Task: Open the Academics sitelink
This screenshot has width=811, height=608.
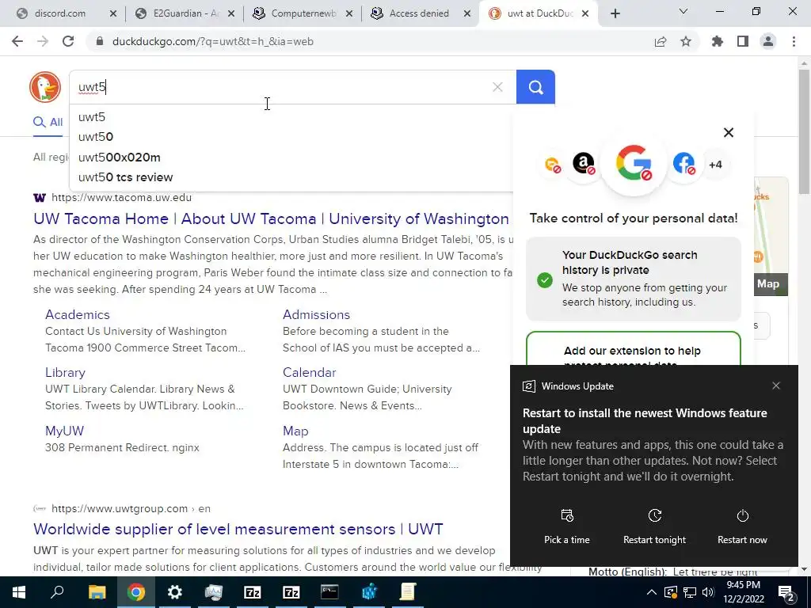Action: pos(78,314)
